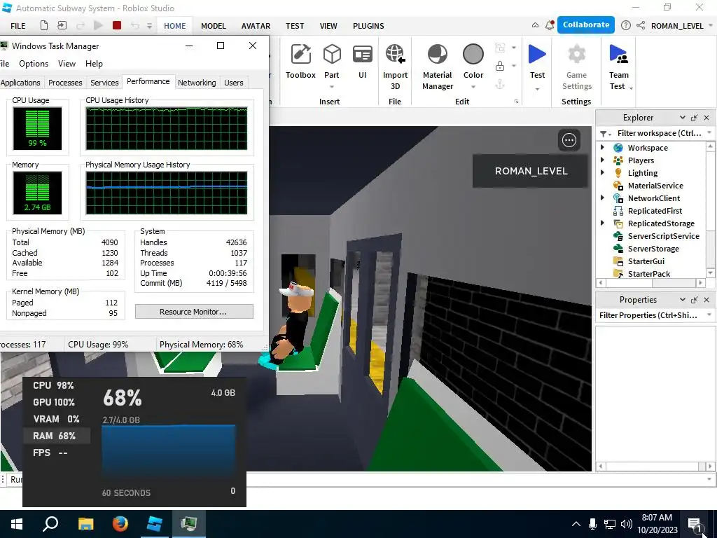The width and height of the screenshot is (717, 538).
Task: Click the help question mark icon
Action: 625,26
